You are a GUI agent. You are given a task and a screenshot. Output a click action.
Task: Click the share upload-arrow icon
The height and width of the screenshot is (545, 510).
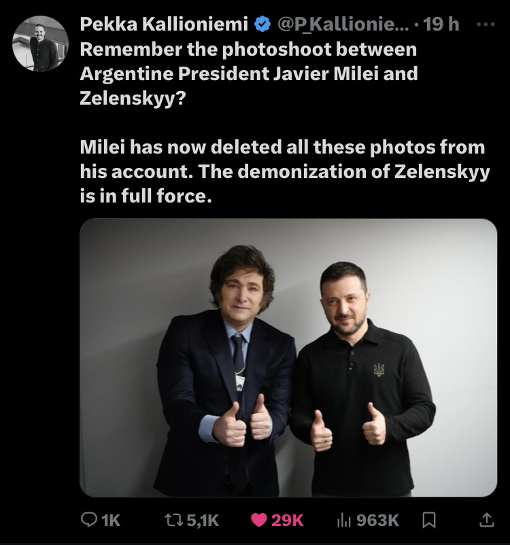click(x=486, y=520)
